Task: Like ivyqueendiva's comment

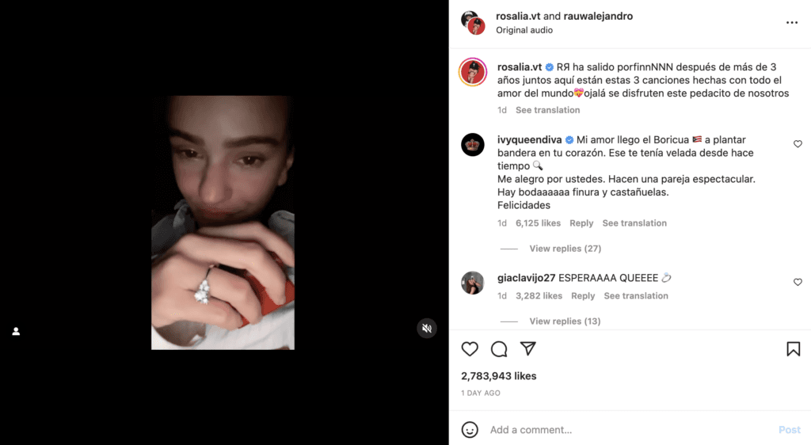Action: click(x=798, y=143)
